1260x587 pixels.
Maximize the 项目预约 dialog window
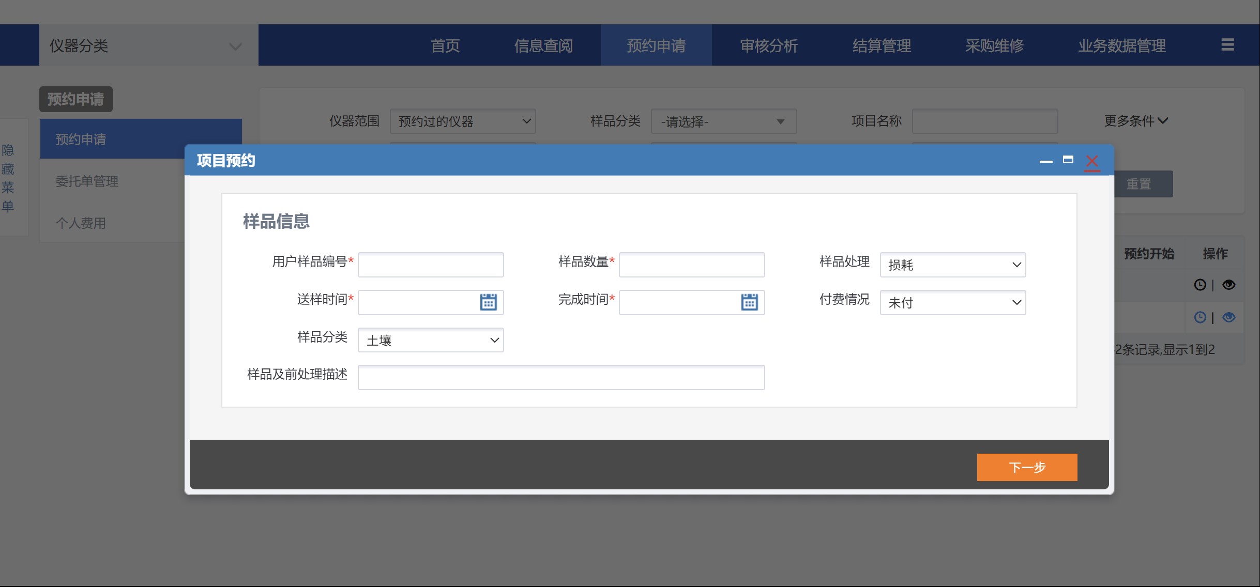click(x=1068, y=160)
